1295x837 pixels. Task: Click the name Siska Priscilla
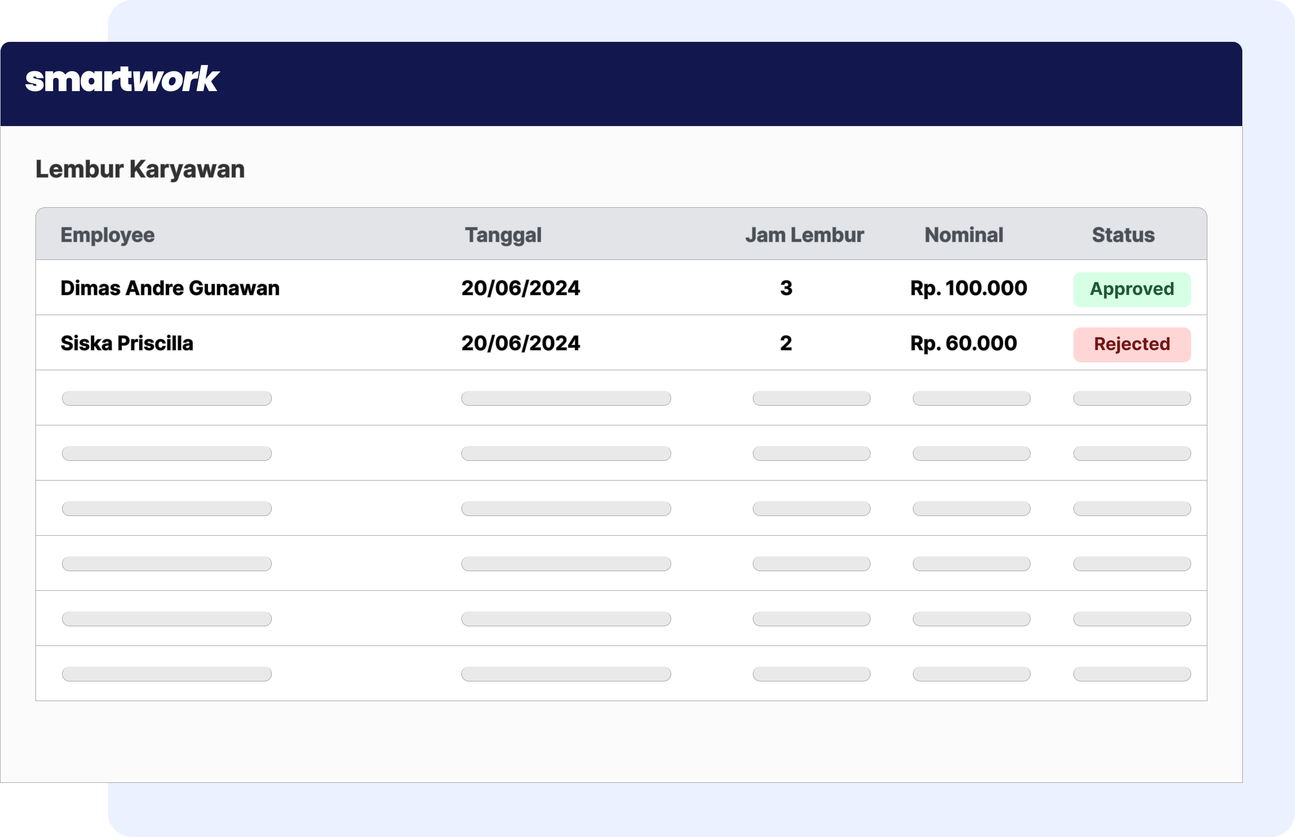127,343
